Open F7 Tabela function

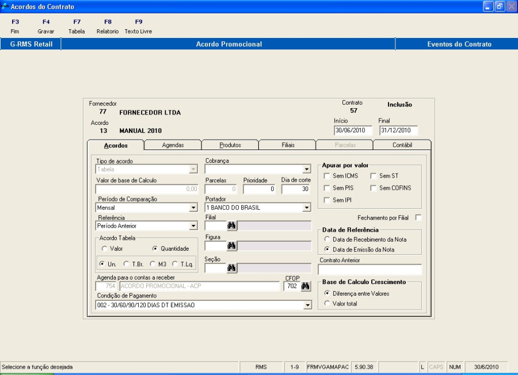(77, 26)
